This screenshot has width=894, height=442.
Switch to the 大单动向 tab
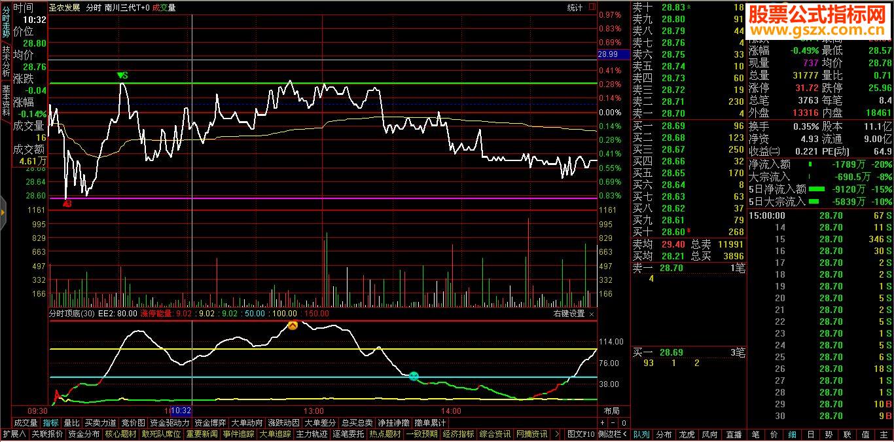tap(247, 423)
